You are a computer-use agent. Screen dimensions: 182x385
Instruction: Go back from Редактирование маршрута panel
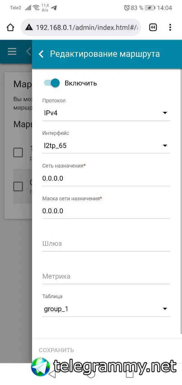point(41,54)
